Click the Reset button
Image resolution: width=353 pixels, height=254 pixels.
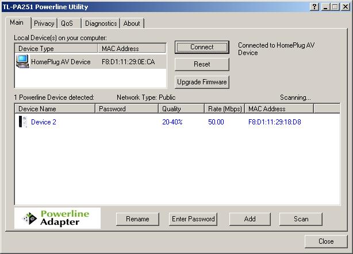click(x=202, y=64)
